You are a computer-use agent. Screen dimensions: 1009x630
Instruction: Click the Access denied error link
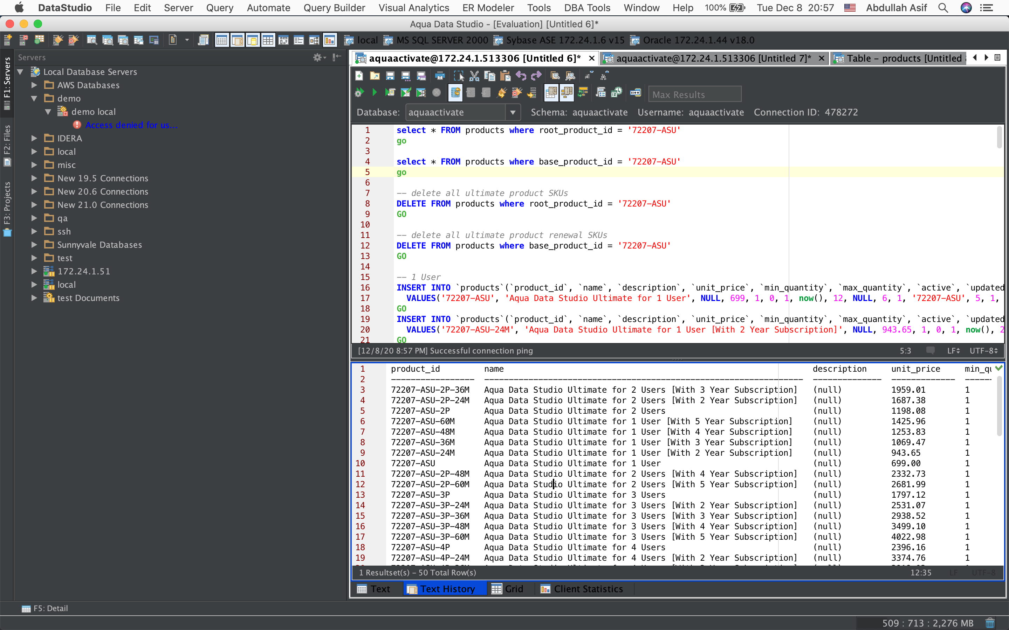click(131, 125)
